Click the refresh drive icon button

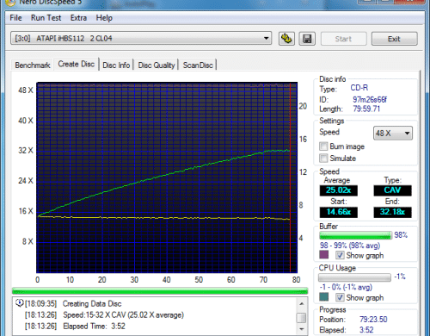pyautogui.click(x=286, y=39)
